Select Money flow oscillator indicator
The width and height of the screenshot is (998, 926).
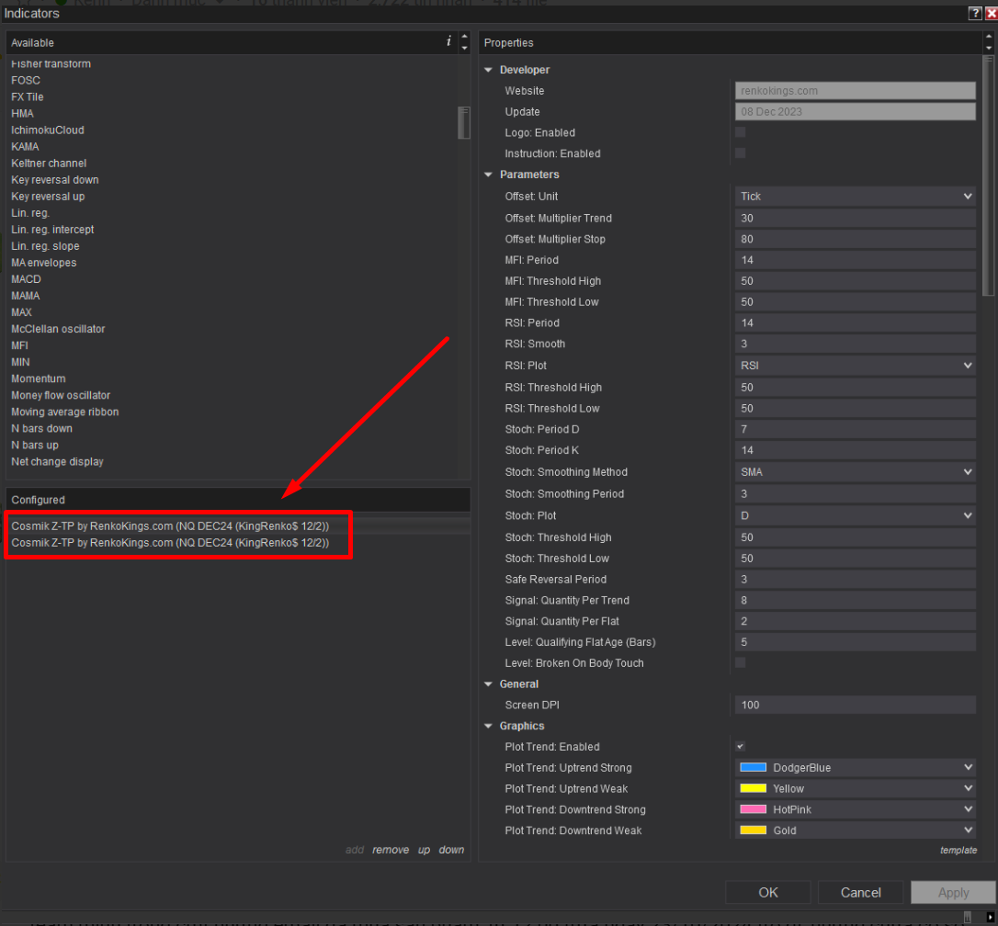point(61,395)
